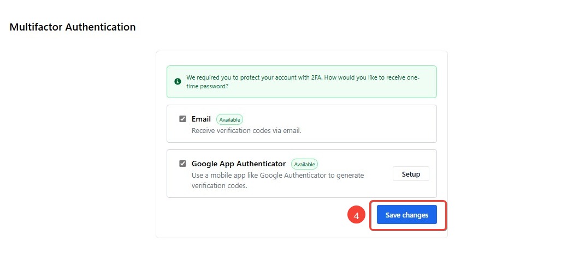Click the Google App Authenticator label text
579x278 pixels.
tap(239, 164)
